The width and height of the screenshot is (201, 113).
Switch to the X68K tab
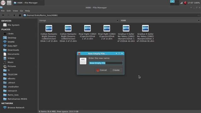coord(159,20)
